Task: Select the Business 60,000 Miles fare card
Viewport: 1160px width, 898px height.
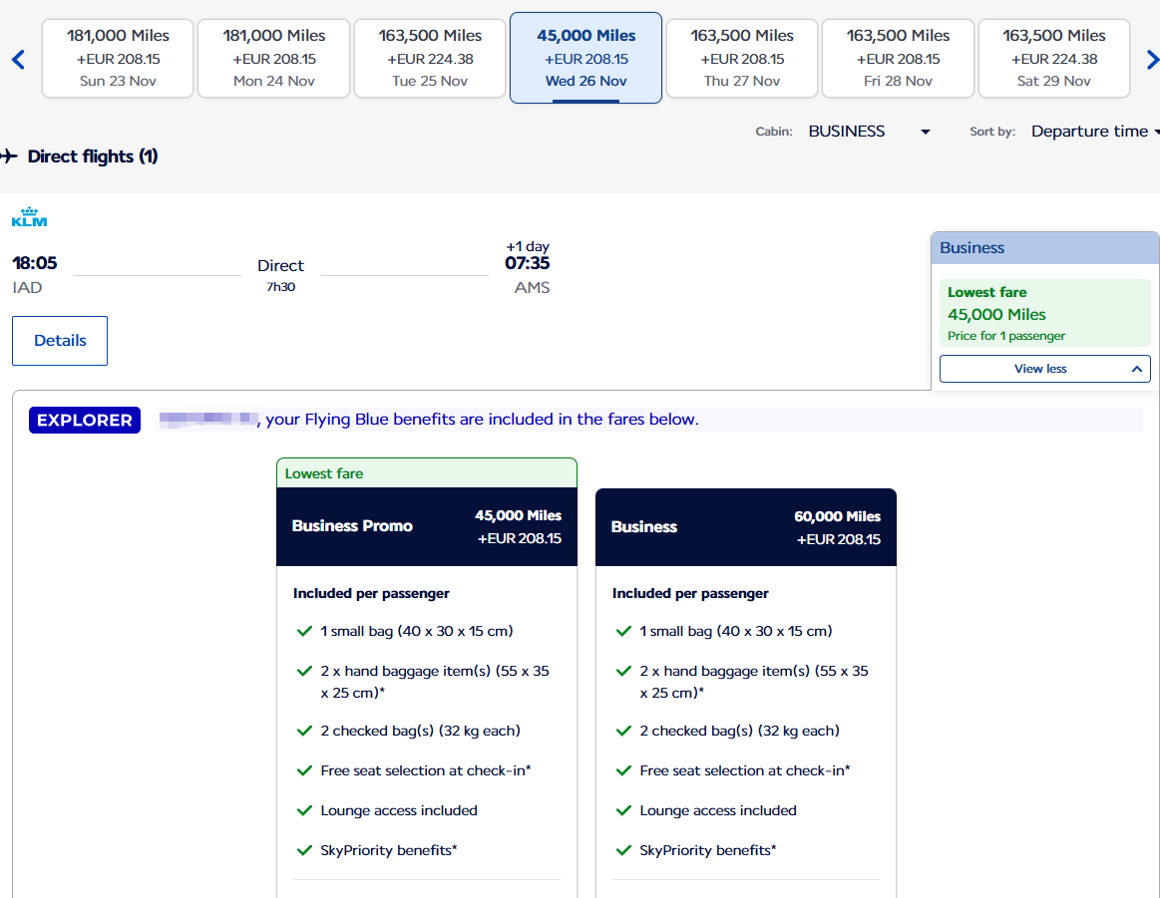Action: 745,527
